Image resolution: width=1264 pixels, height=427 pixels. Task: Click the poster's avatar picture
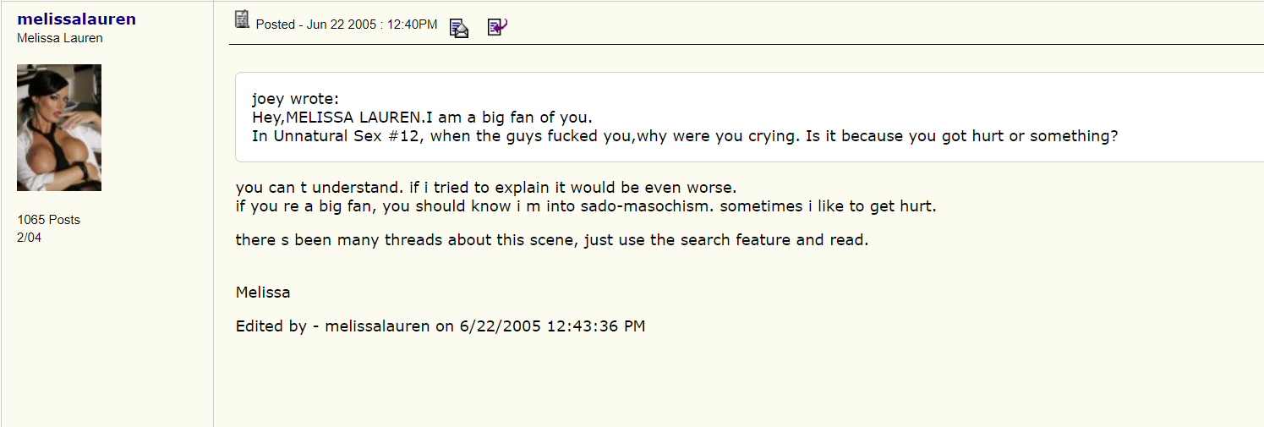click(59, 128)
